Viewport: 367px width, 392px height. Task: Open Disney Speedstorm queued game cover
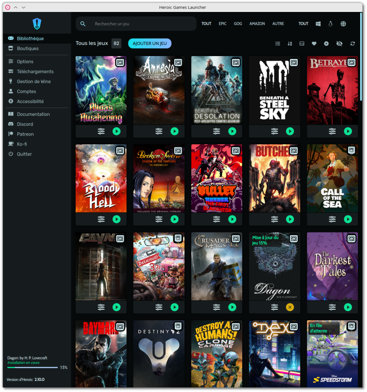point(332,354)
